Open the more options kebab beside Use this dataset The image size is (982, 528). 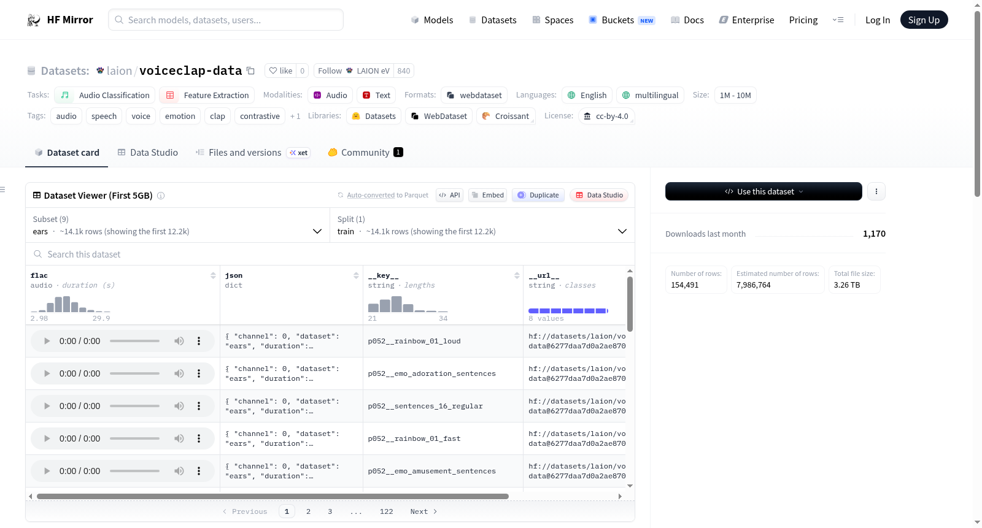(x=876, y=191)
